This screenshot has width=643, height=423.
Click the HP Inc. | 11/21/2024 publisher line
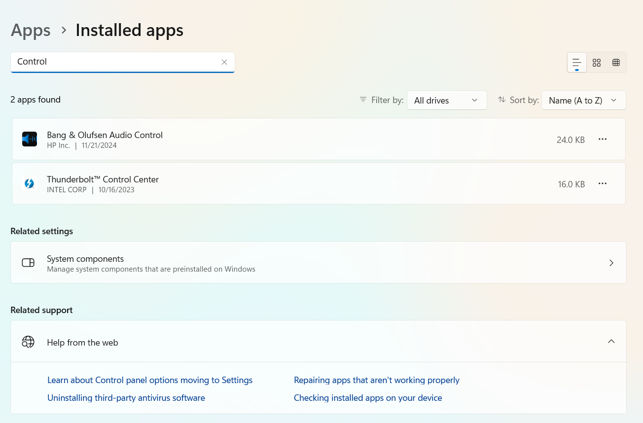(x=82, y=145)
